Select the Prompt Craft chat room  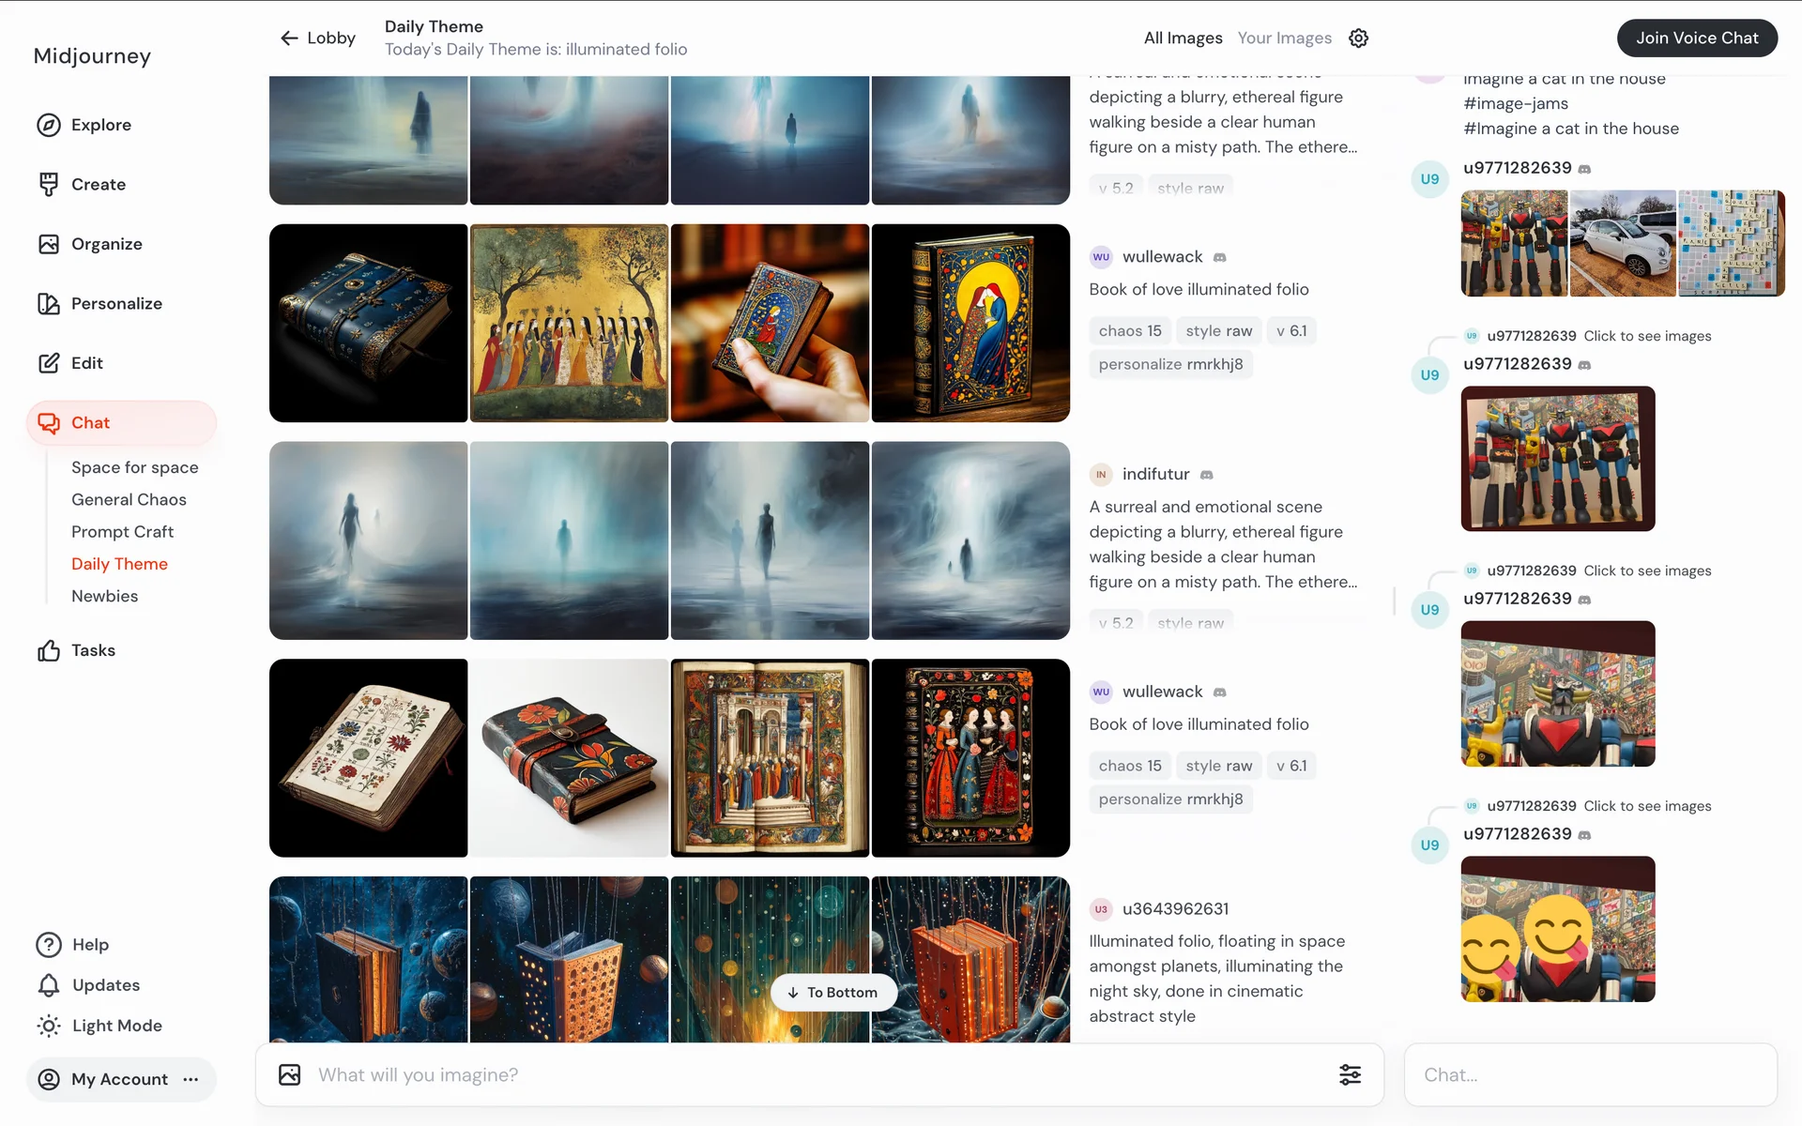[122, 531]
